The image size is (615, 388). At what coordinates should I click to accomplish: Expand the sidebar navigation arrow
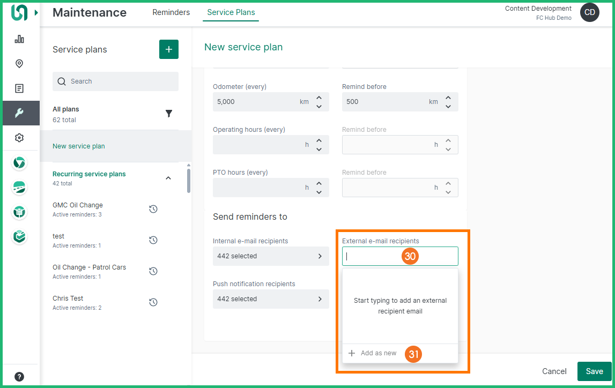coord(36,12)
